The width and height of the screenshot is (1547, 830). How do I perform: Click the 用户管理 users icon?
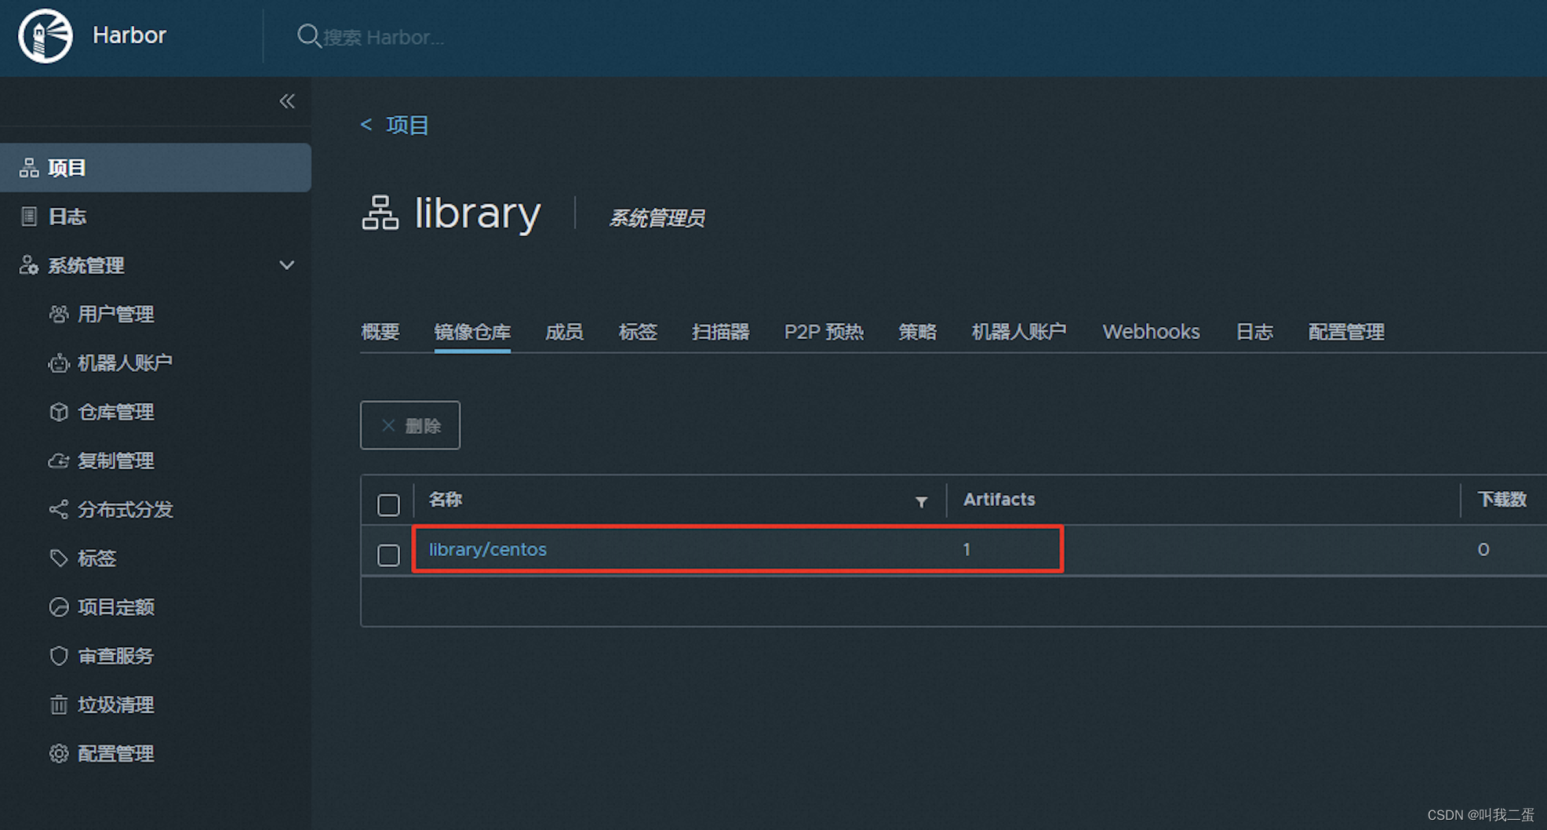click(x=59, y=315)
